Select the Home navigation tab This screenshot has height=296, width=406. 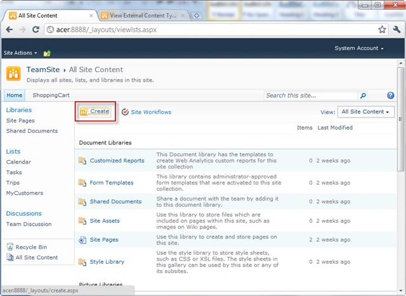tap(15, 96)
